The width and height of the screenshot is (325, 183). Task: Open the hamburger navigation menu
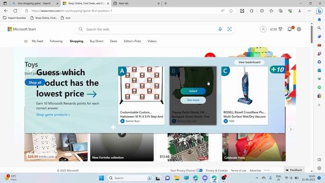point(26,41)
